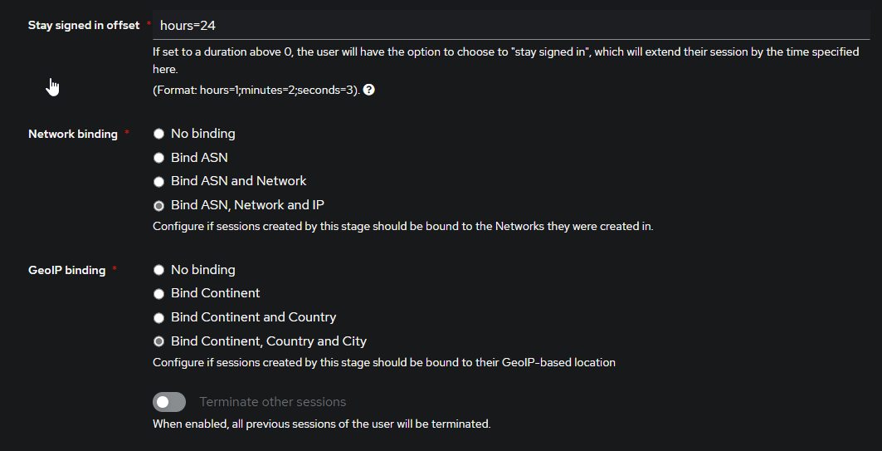Select 'Bind Continent and Country' radio
Screen dimensions: 882x451
[x=158, y=317]
